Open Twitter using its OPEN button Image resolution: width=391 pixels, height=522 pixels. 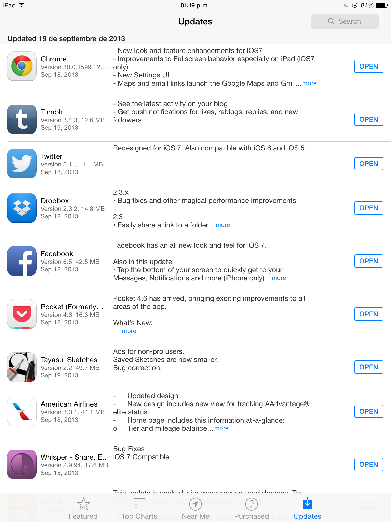tap(369, 164)
